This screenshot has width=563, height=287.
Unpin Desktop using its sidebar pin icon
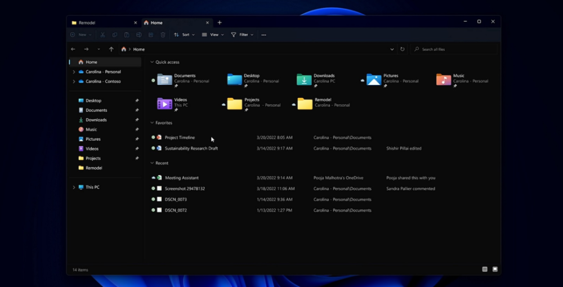(137, 101)
